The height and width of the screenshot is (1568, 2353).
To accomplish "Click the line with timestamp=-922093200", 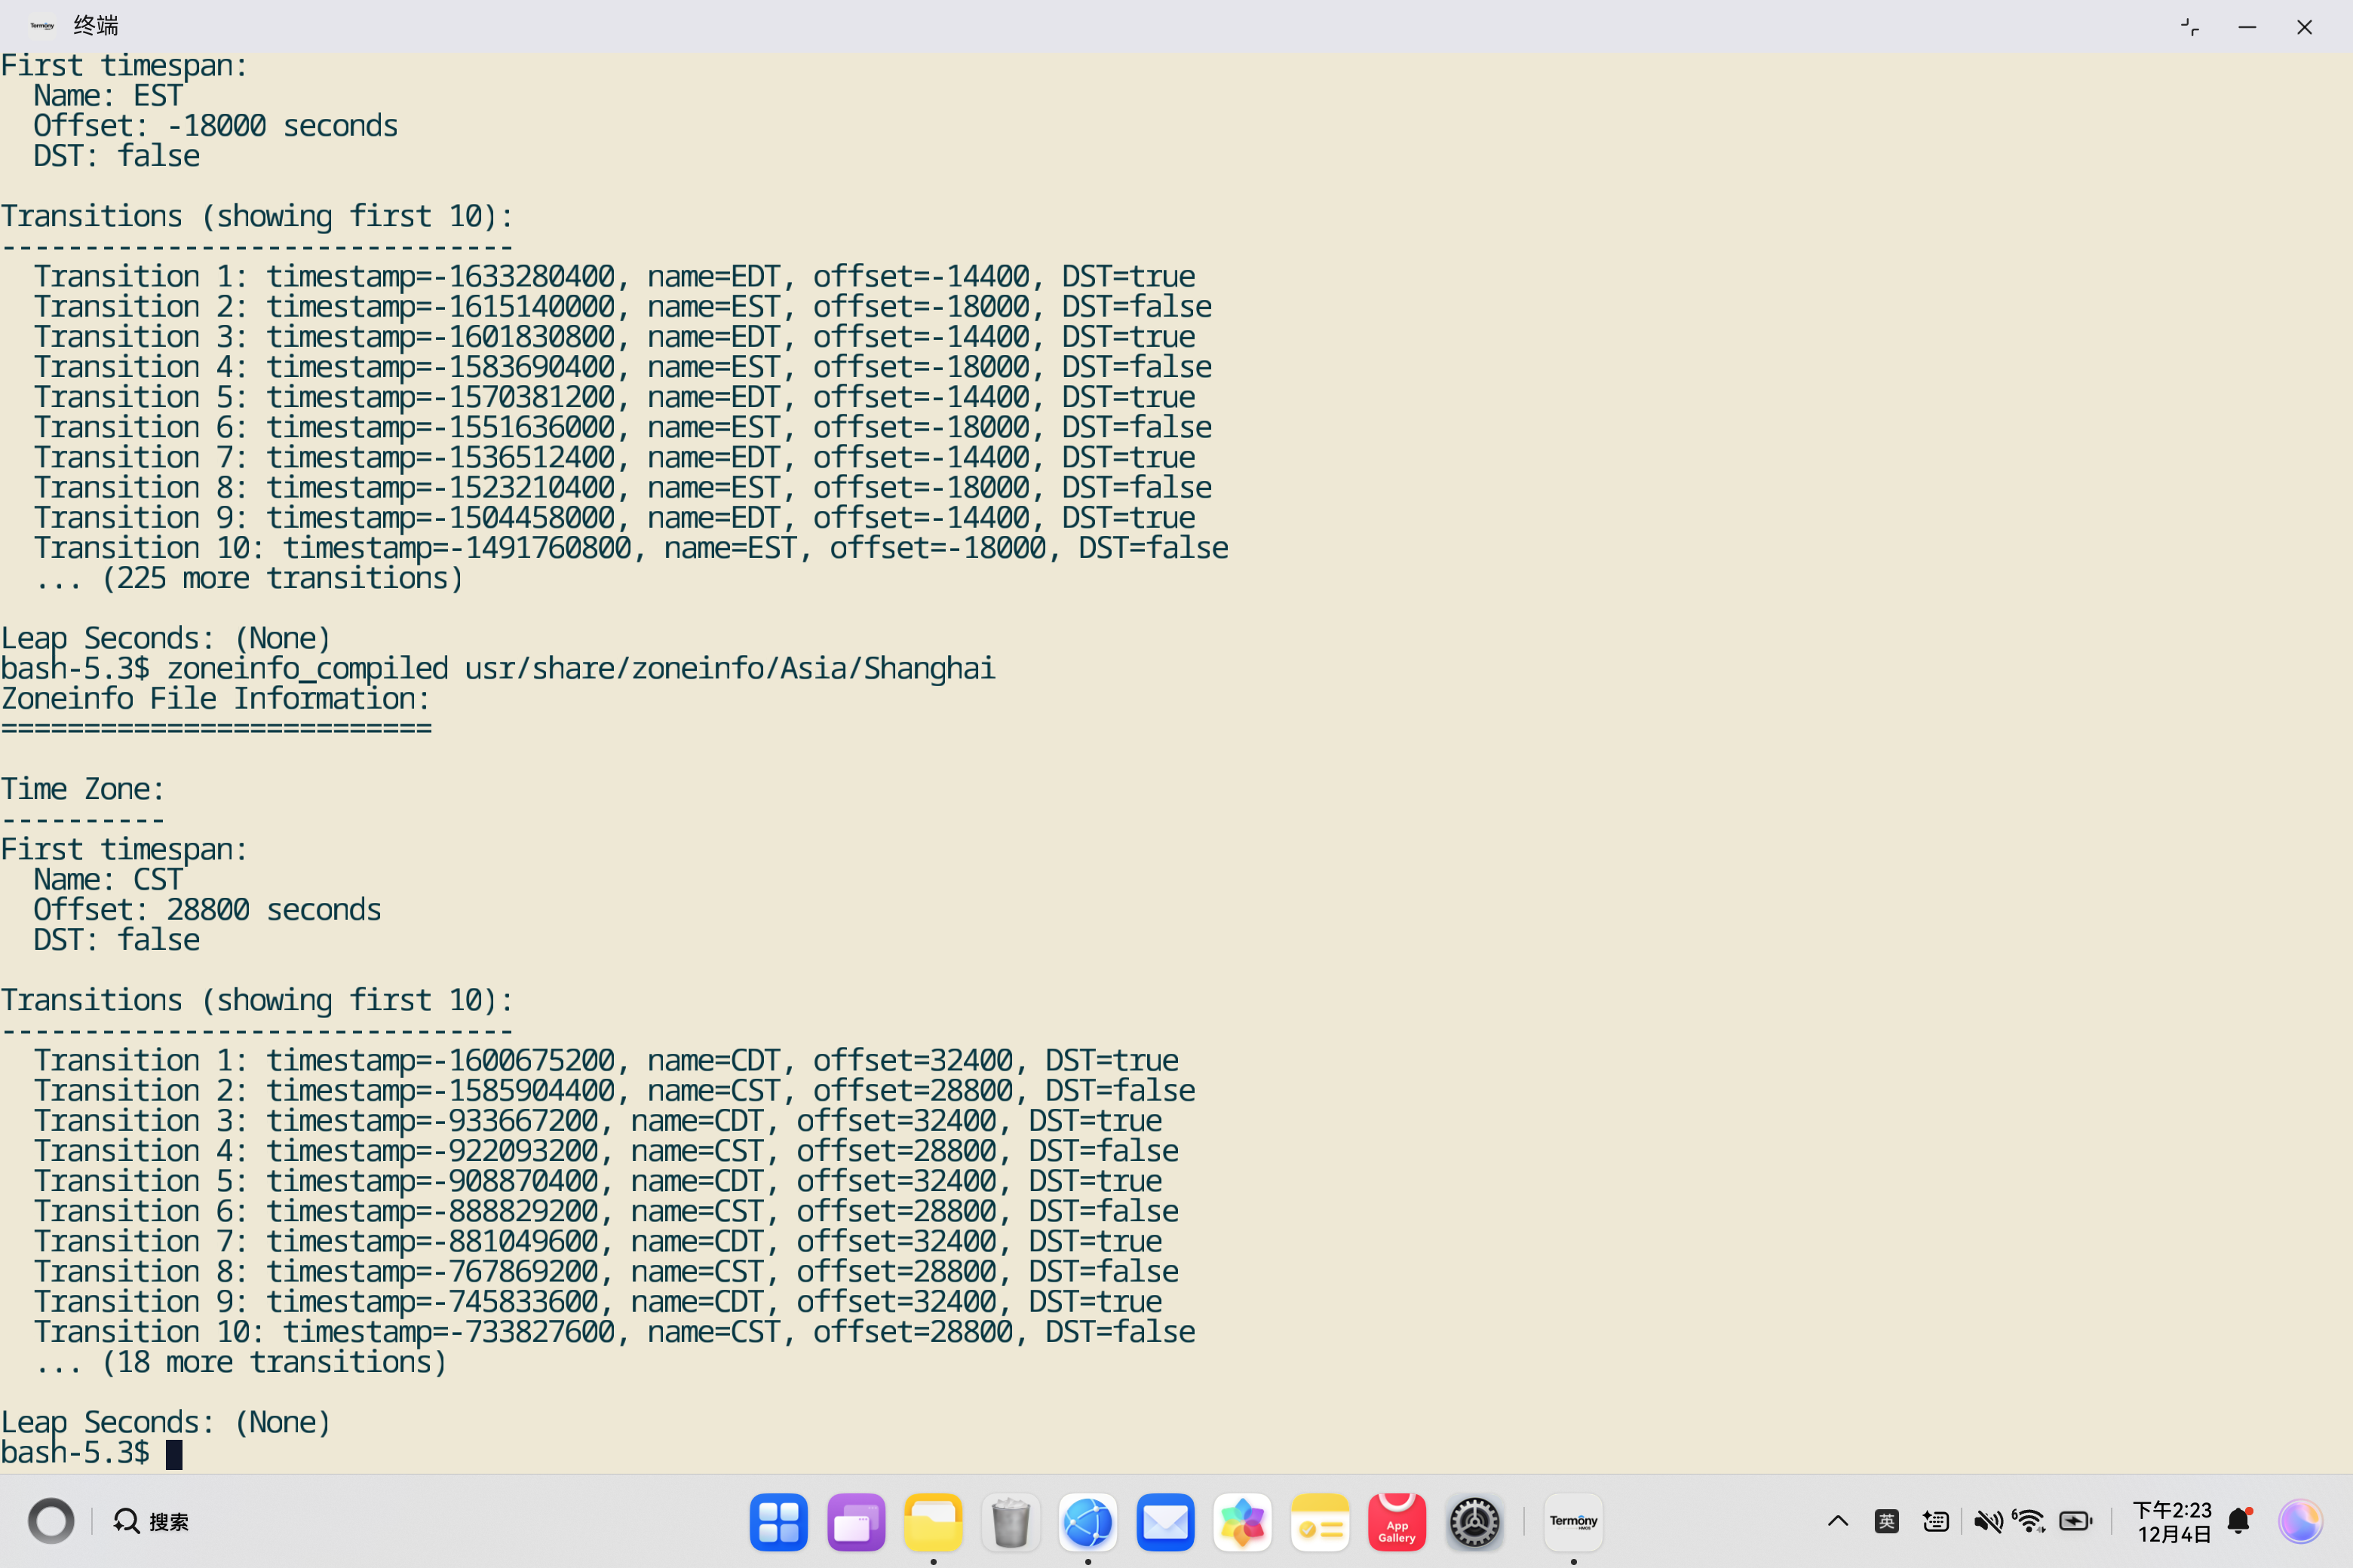I will 606,1150.
